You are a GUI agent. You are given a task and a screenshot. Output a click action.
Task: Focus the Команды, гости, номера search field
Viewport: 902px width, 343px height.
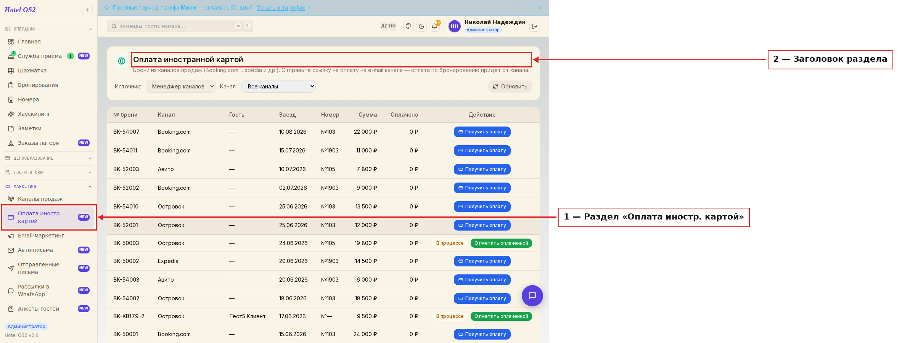tap(180, 26)
